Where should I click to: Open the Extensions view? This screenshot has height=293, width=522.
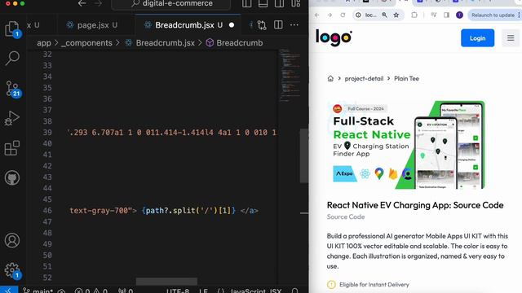(x=12, y=148)
